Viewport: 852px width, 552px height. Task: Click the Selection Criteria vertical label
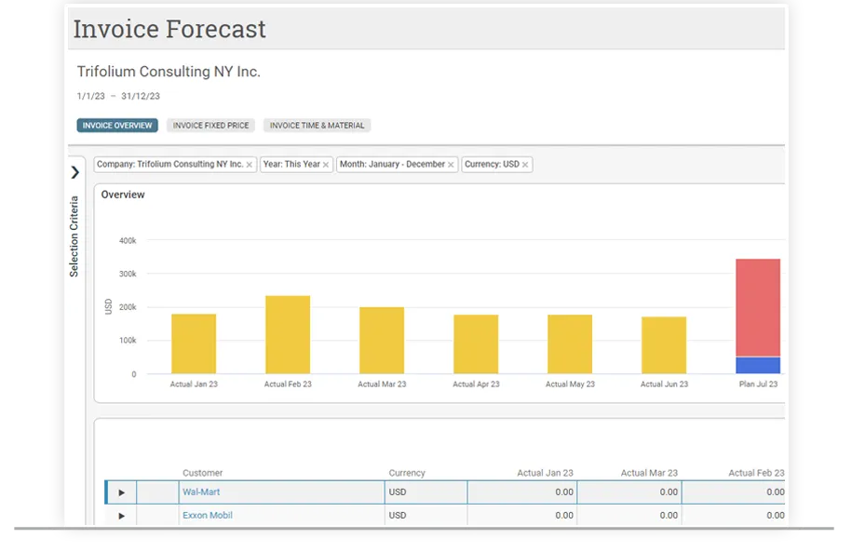[74, 236]
